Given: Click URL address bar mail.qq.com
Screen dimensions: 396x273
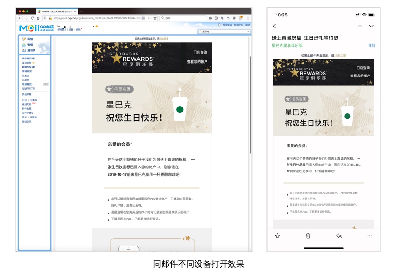Looking at the screenshot, I should [x=97, y=18].
